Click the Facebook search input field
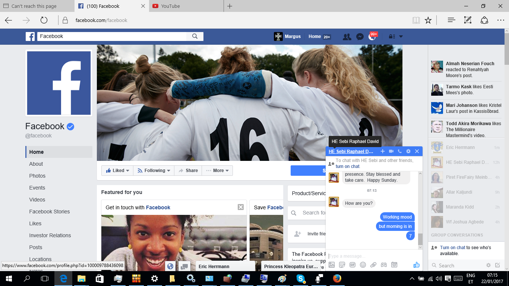This screenshot has width=509, height=286. (x=112, y=36)
